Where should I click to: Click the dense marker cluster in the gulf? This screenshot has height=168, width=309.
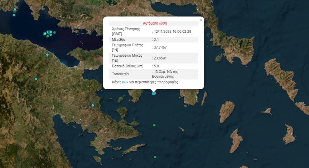tap(48, 33)
